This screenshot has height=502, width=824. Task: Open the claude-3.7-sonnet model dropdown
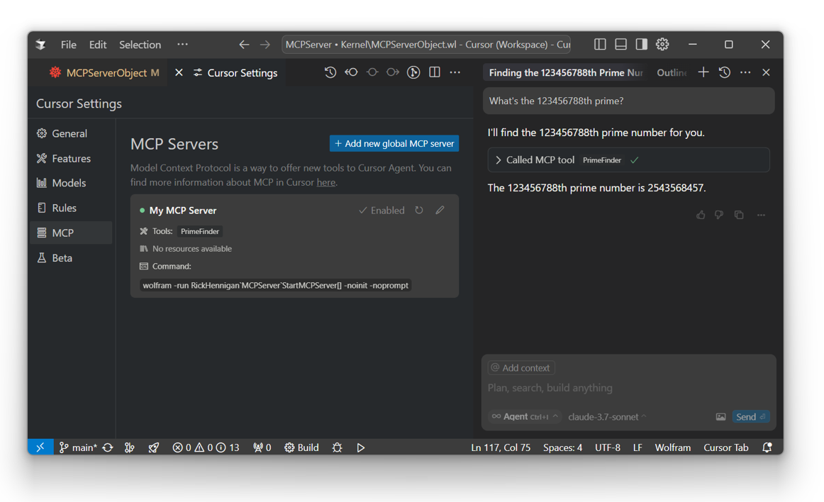click(607, 417)
